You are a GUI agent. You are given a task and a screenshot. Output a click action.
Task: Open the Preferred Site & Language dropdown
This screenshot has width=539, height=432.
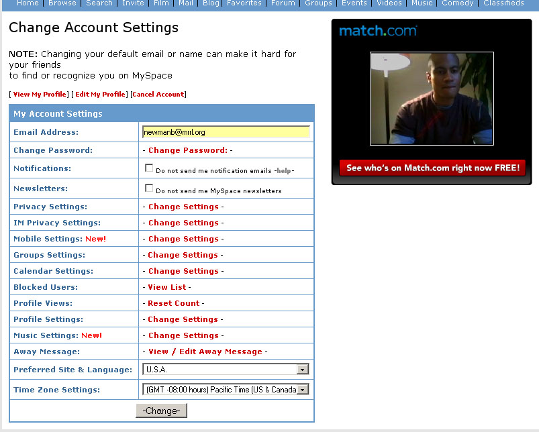(x=226, y=369)
